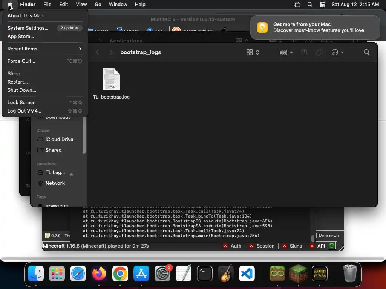Open the Finder menu
The image size is (386, 289).
[28, 5]
